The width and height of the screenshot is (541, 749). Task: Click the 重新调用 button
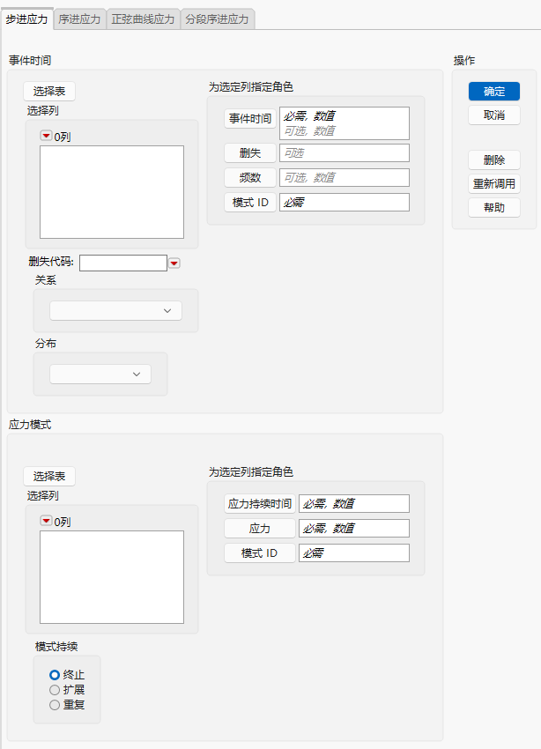pyautogui.click(x=494, y=184)
